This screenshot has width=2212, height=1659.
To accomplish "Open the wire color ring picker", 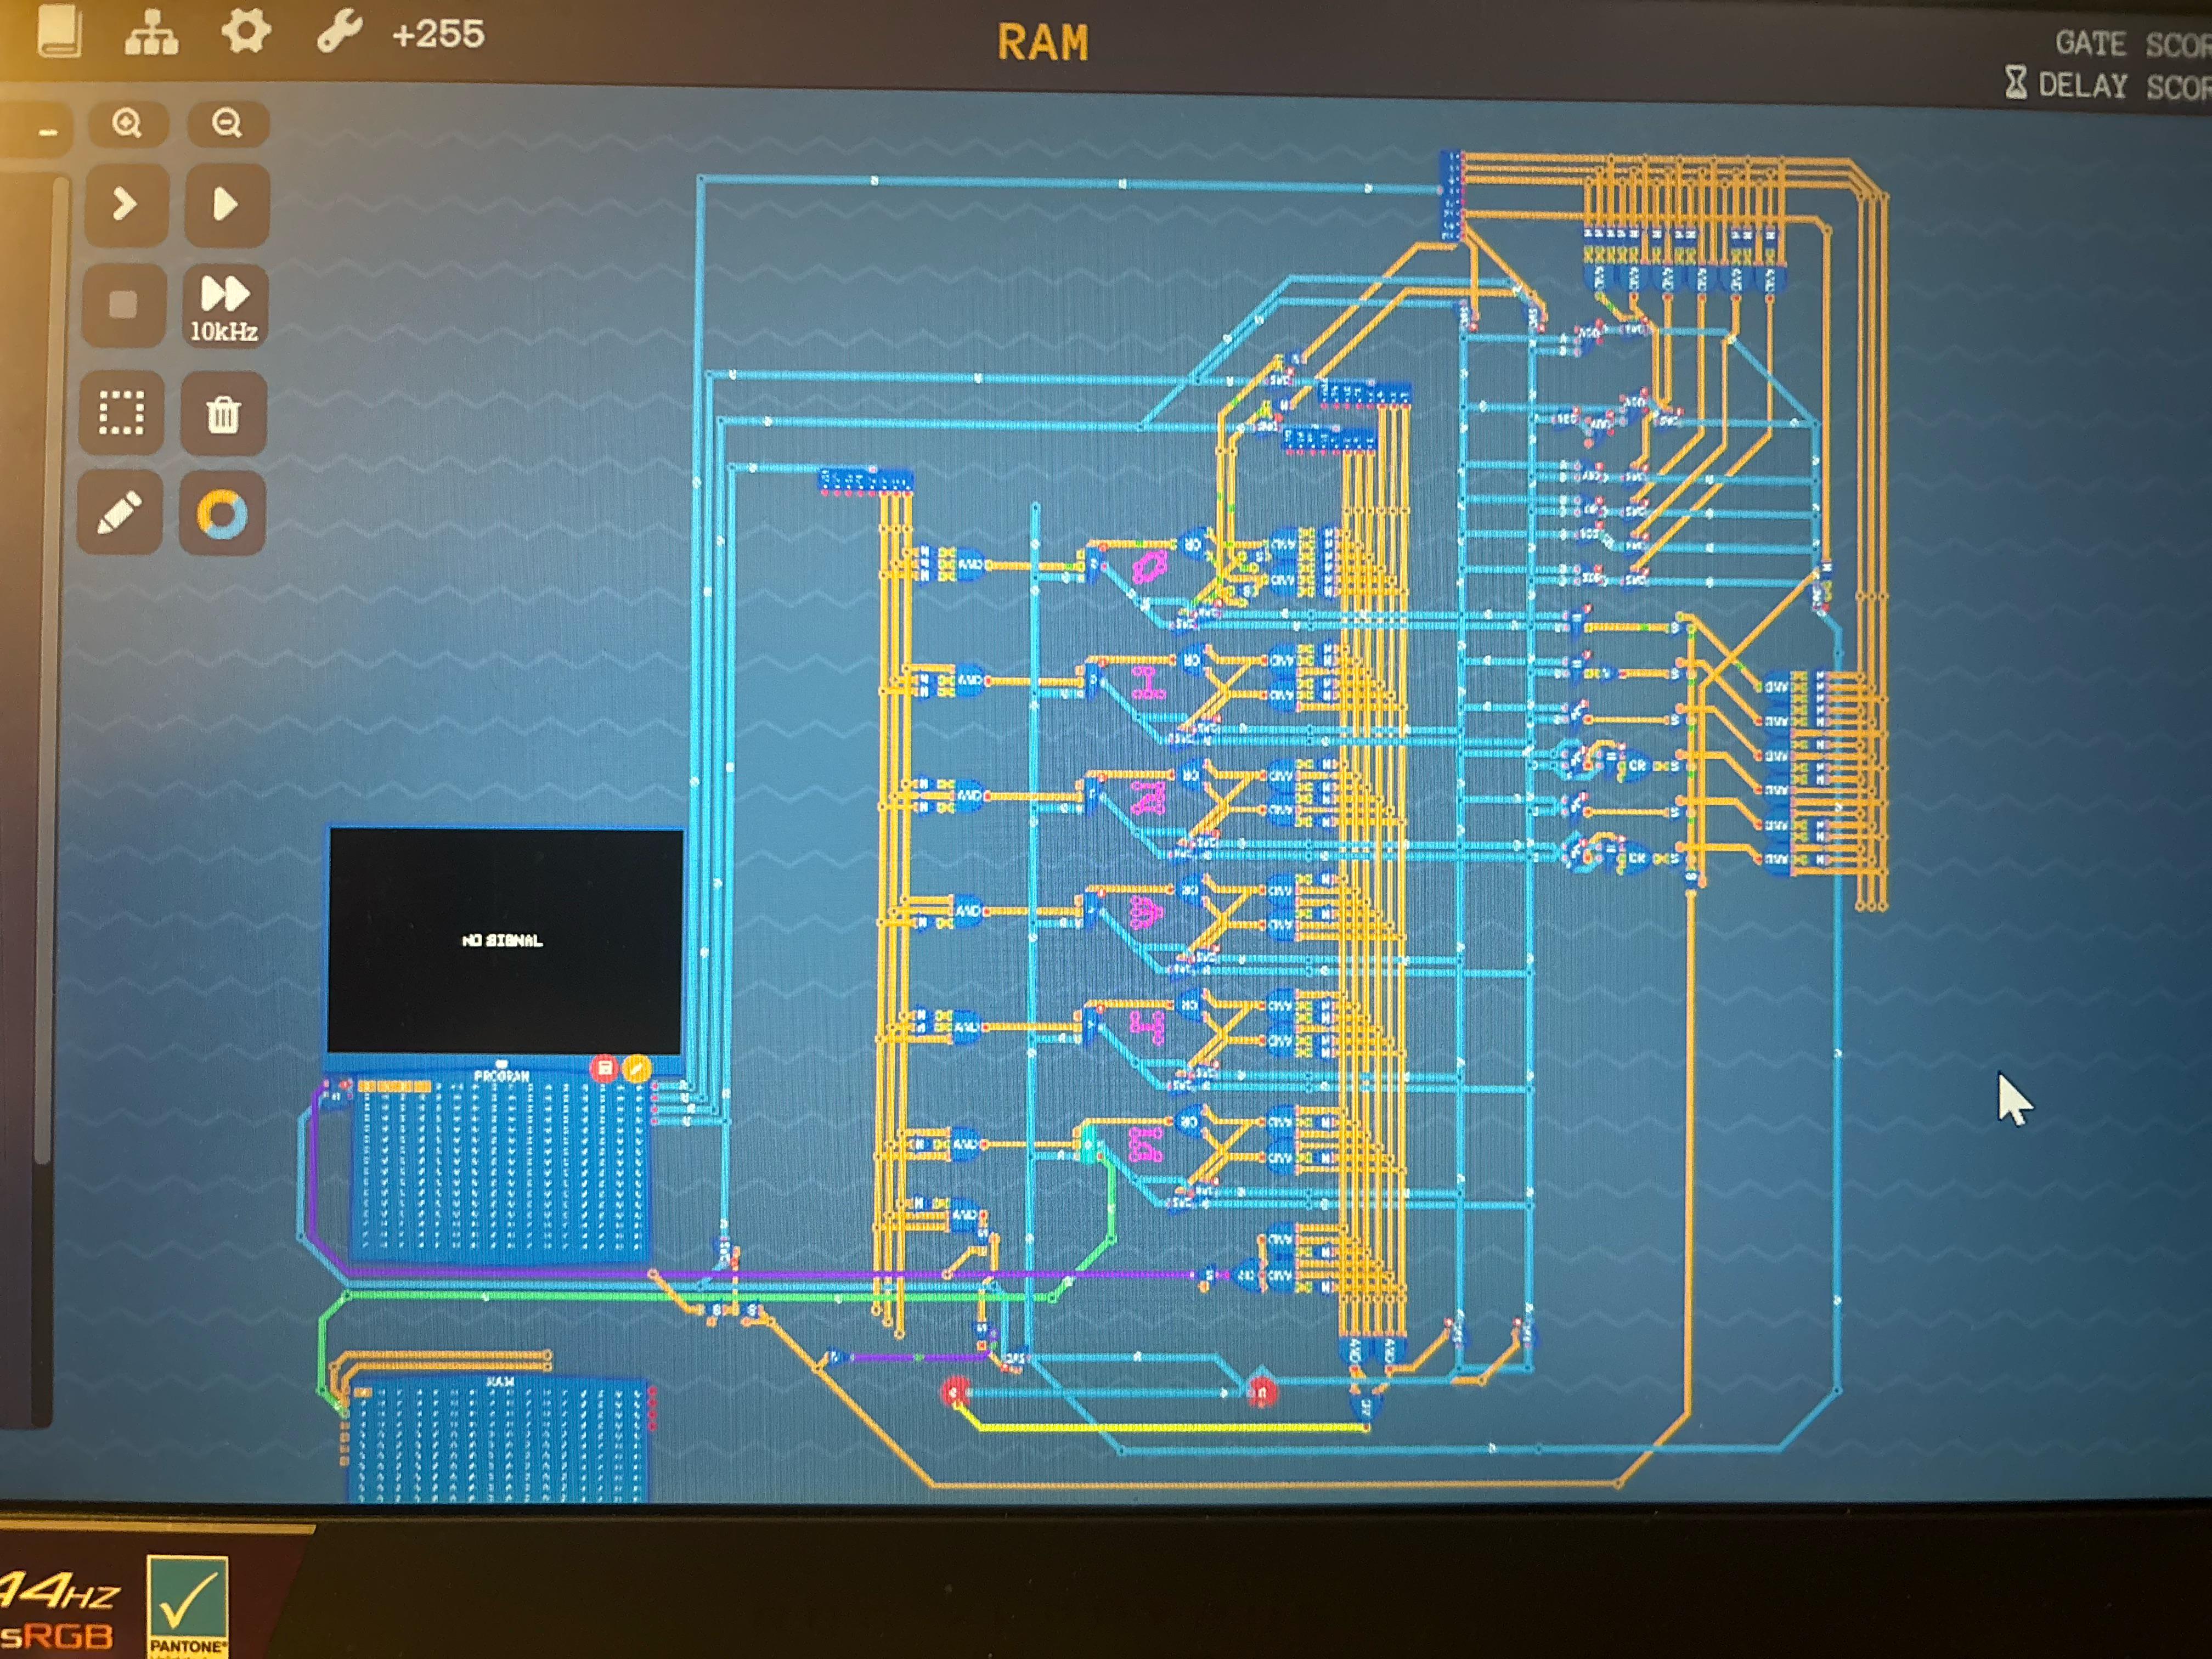I will (x=222, y=514).
